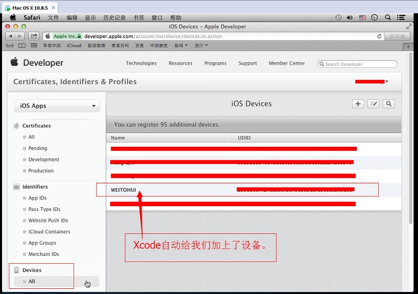
Task: Click the Safari forward navigation arrow
Action: [x=20, y=36]
